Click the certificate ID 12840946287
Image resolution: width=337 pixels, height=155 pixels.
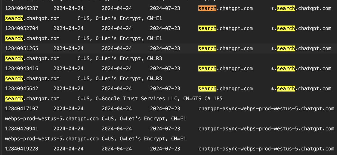click(x=21, y=9)
